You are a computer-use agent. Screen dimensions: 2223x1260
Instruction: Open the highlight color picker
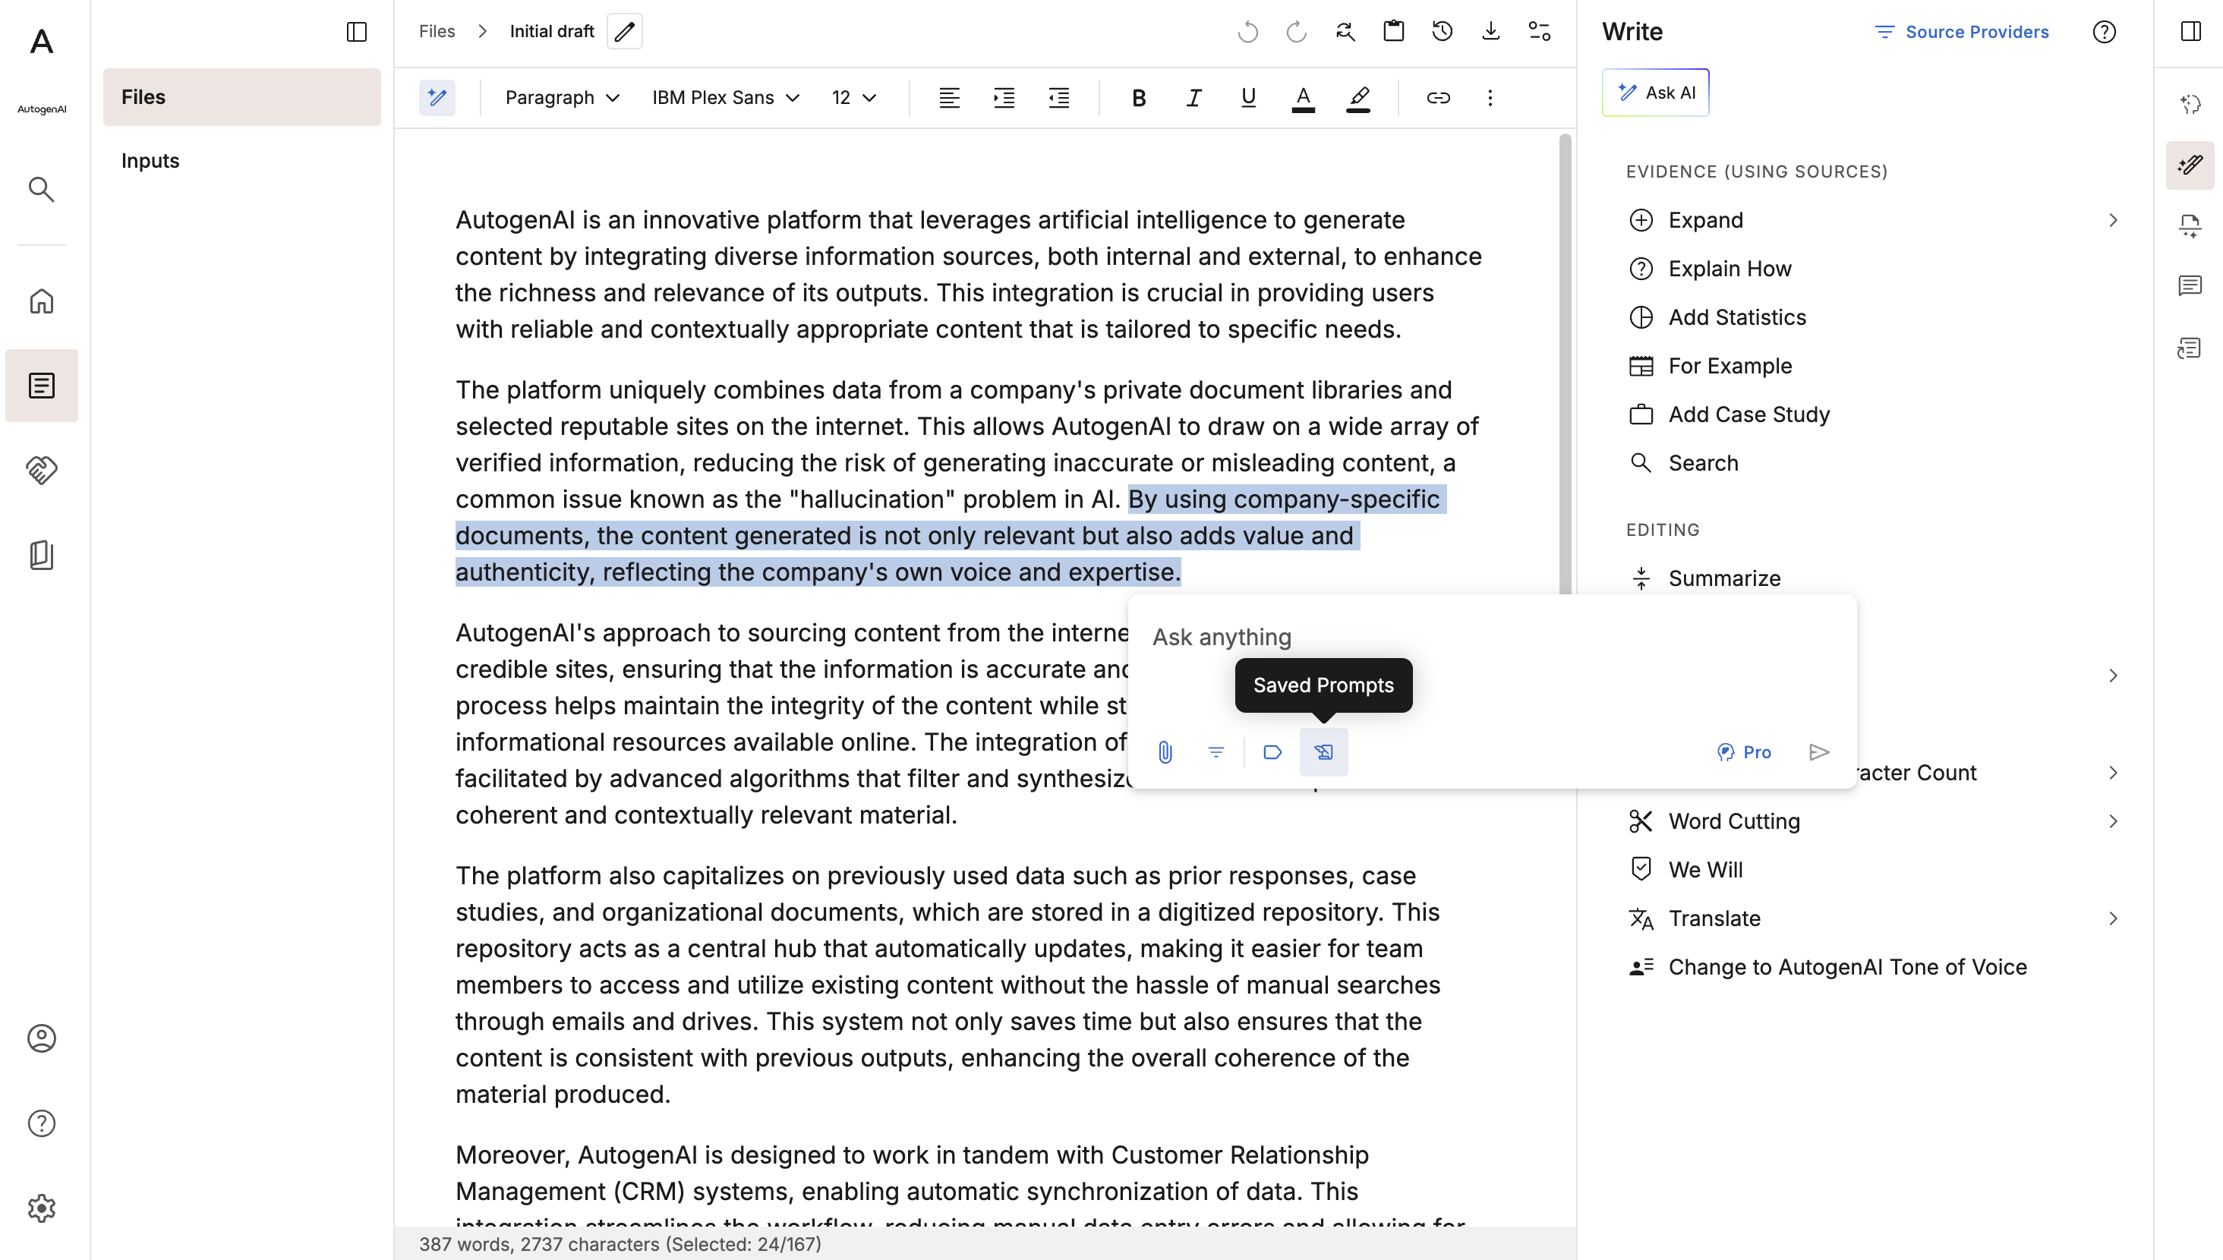click(1358, 98)
